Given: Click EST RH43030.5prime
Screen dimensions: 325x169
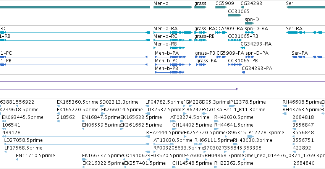Looking at the screenshot, I should pyautogui.click(x=217, y=121).
